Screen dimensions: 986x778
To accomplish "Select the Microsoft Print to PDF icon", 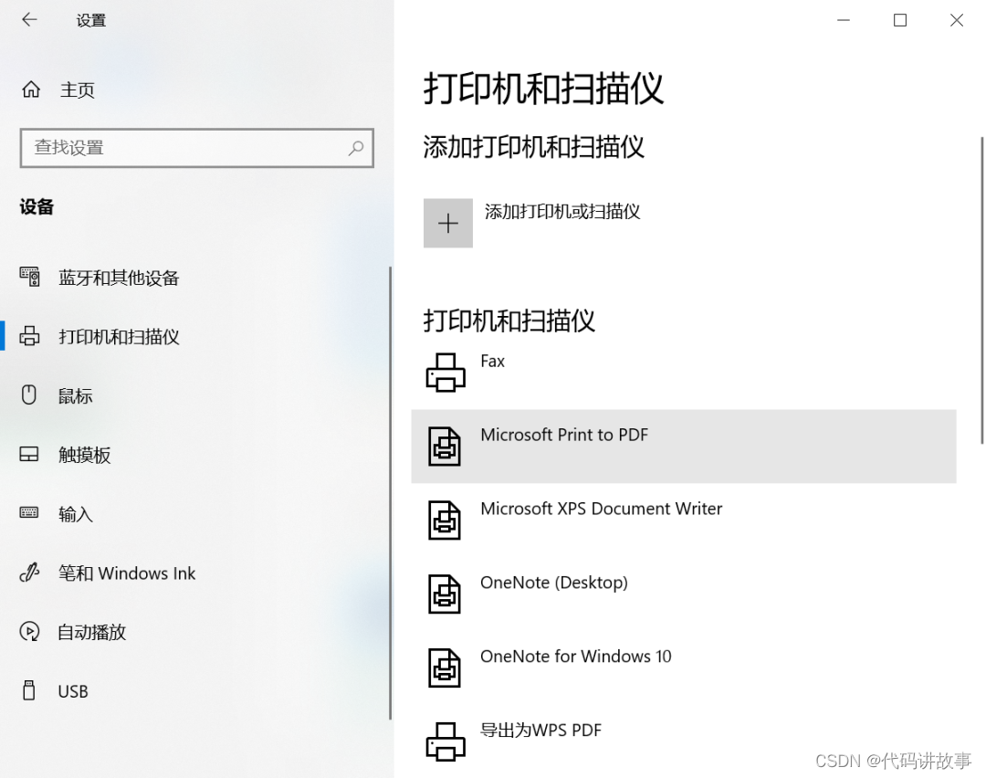I will point(445,446).
